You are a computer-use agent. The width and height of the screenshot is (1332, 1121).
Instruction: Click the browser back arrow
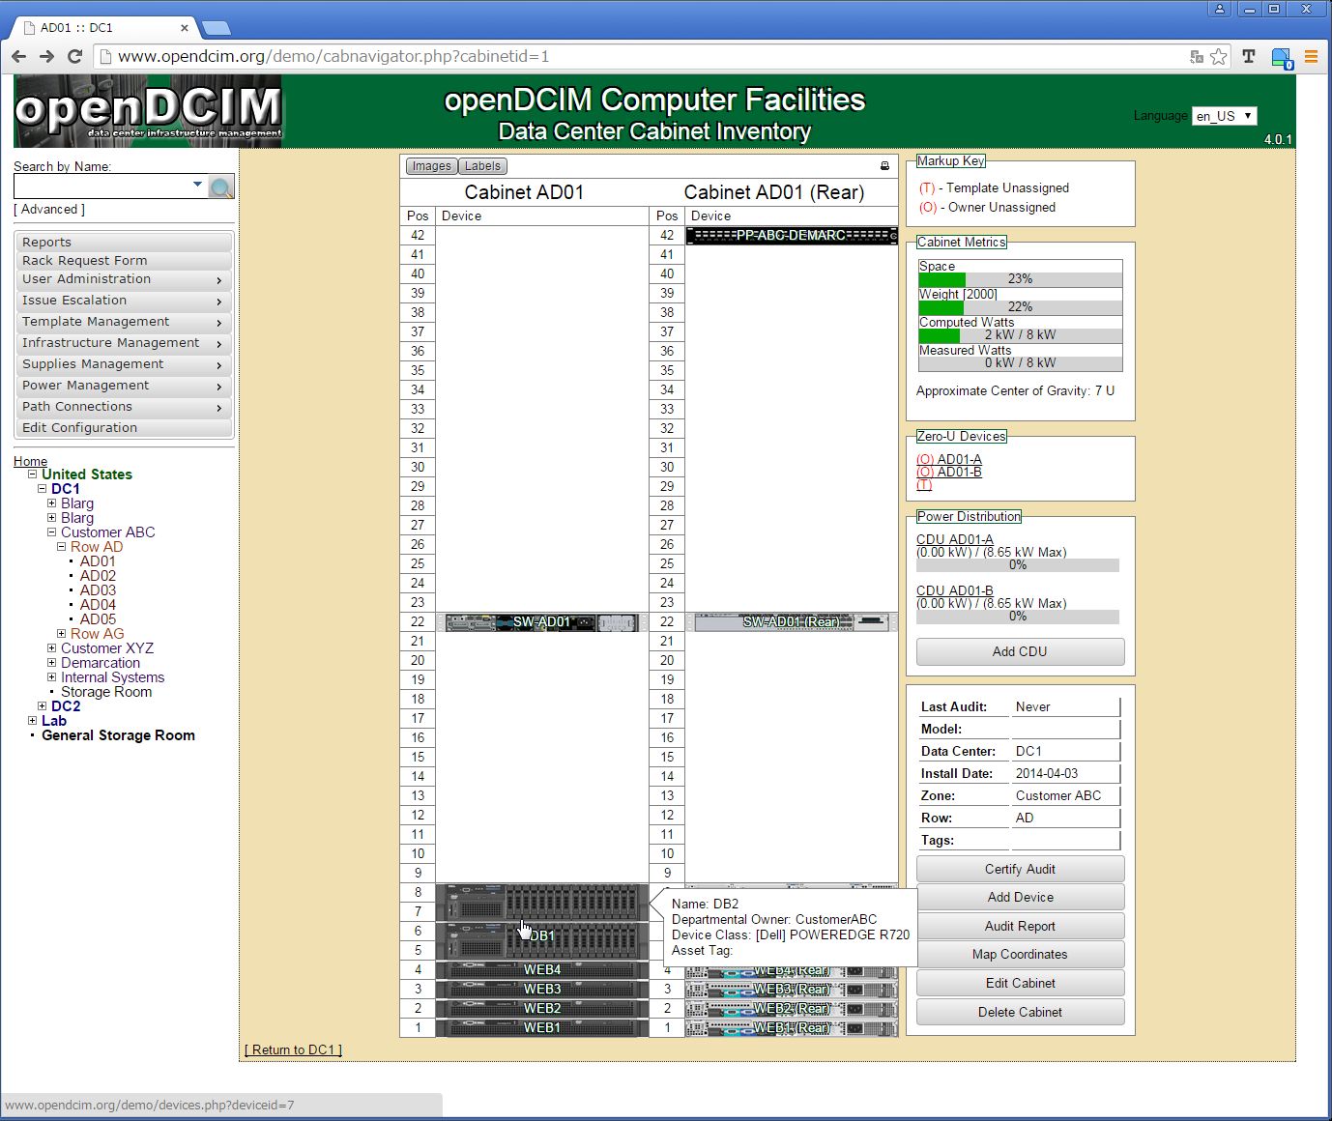(18, 56)
